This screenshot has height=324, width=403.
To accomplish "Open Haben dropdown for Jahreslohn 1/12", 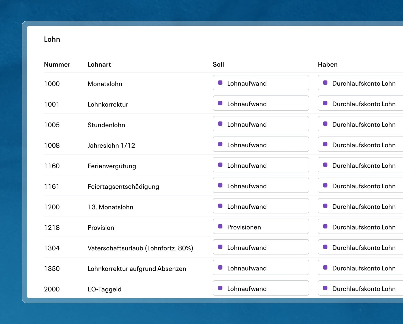I will click(361, 144).
